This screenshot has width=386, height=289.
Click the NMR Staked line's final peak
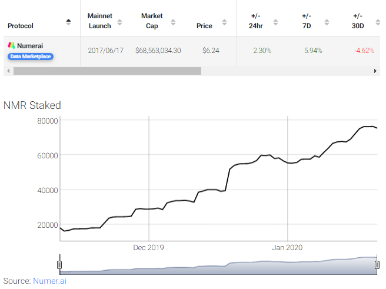(368, 127)
